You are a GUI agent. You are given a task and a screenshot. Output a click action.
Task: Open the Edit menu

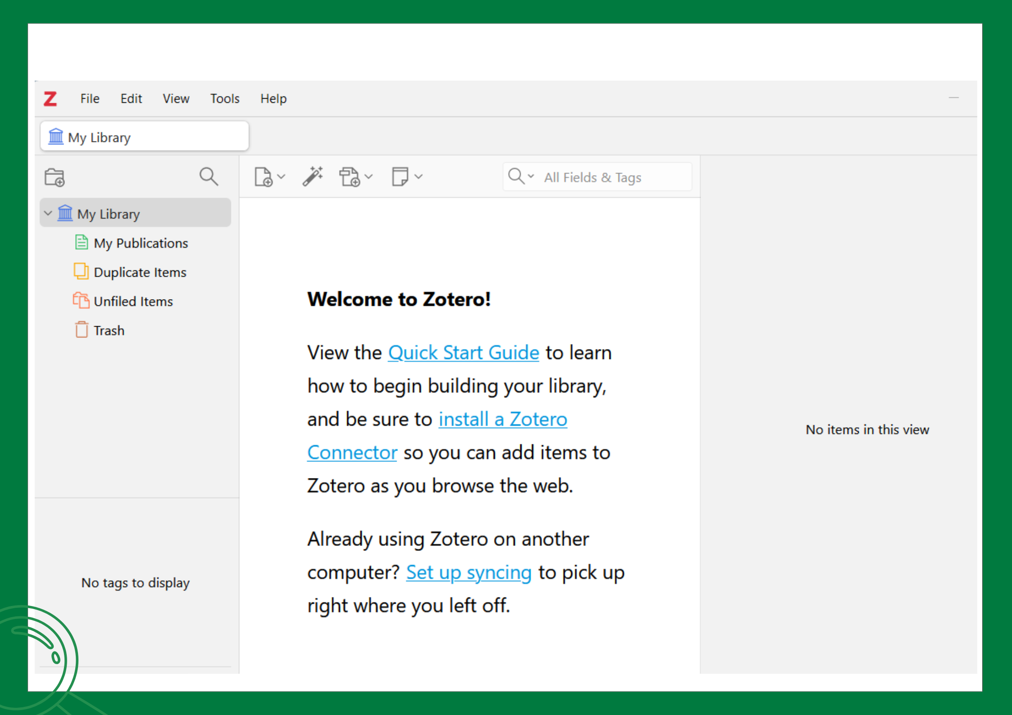pos(131,99)
